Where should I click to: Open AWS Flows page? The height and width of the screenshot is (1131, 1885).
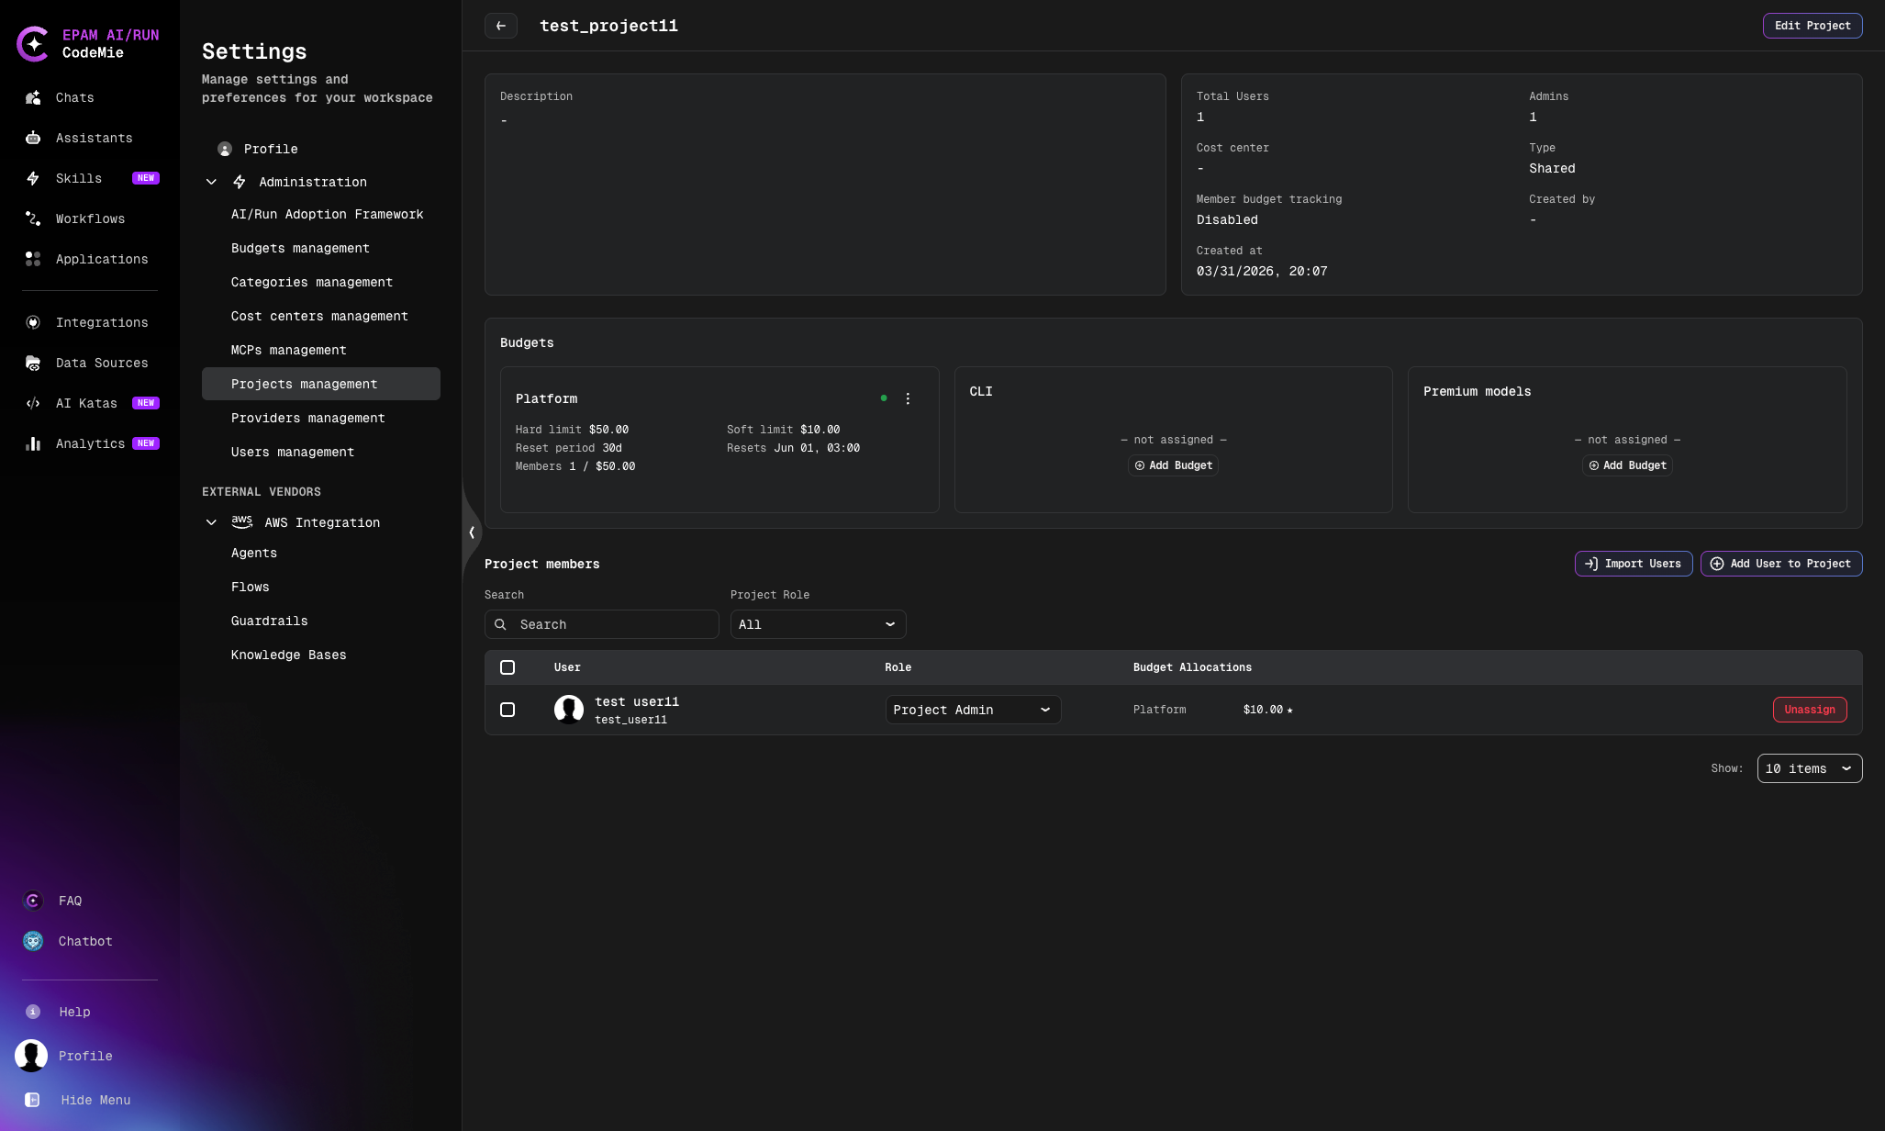251,587
